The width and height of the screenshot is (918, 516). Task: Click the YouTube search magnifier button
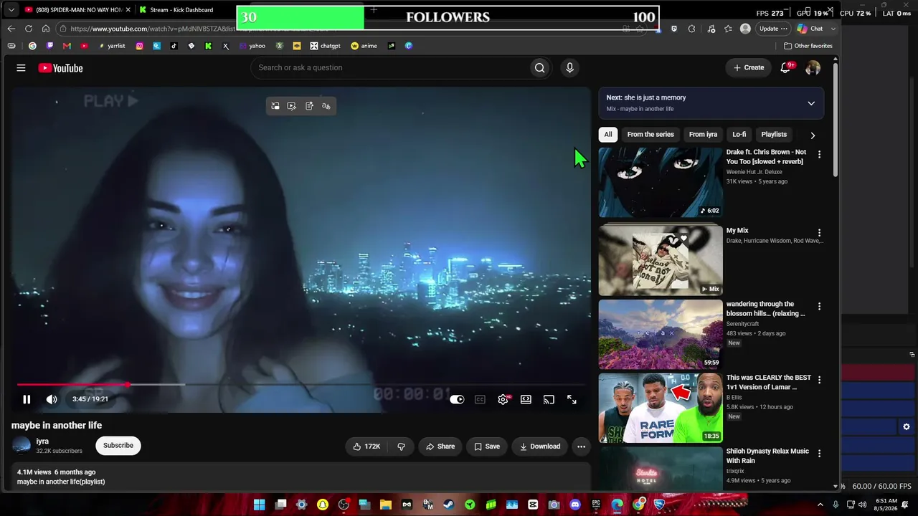(539, 68)
